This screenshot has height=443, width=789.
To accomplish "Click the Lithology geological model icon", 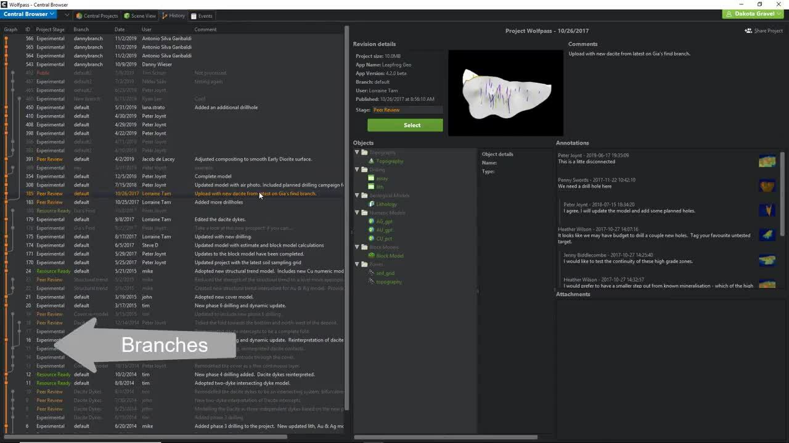I will point(371,204).
